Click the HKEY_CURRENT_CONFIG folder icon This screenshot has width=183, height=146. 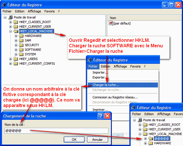pyautogui.click(x=16, y=63)
